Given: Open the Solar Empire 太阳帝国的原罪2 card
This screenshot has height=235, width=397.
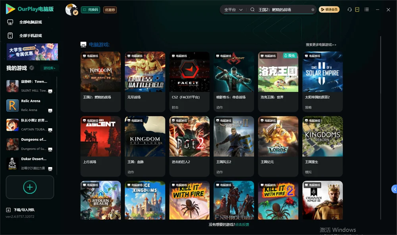Looking at the screenshot, I should 322,81.
